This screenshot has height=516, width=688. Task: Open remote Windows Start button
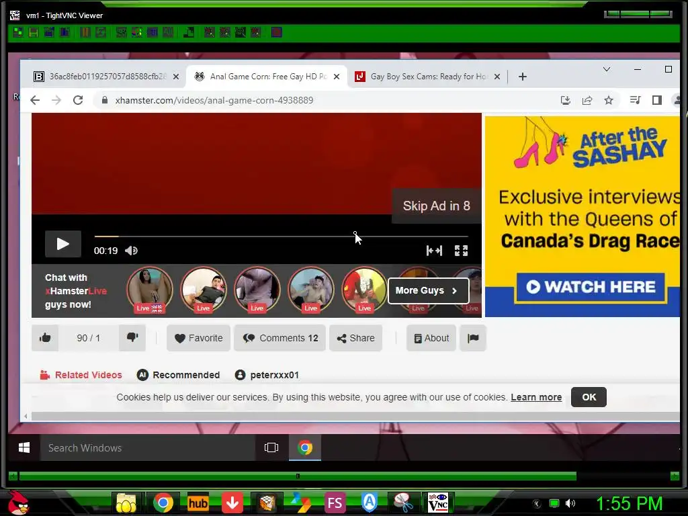tap(24, 447)
